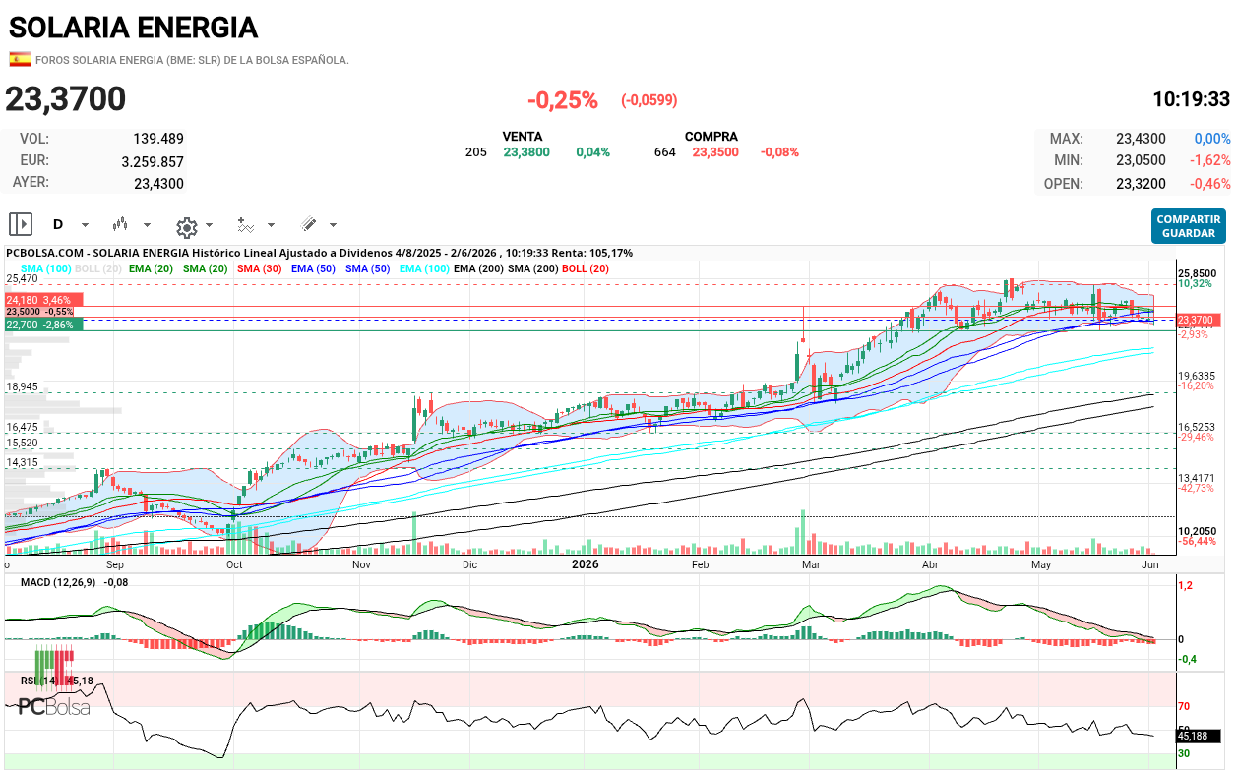1236x770 pixels.
Task: Click the current price 23,3700
Action: [x=66, y=98]
